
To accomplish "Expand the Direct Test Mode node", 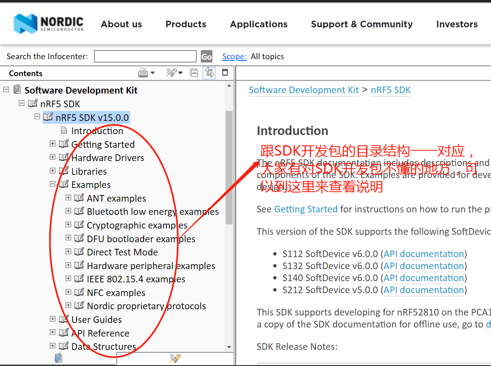I will click(68, 251).
